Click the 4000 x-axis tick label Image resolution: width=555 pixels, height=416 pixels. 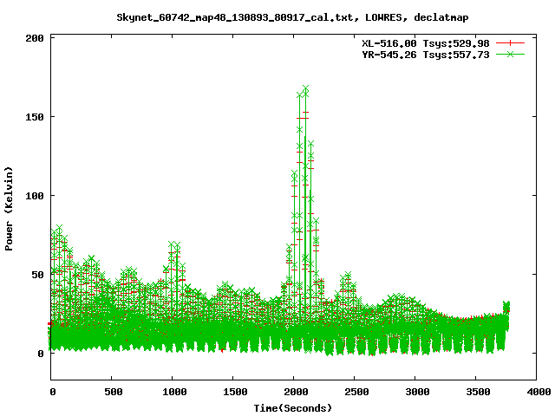pos(539,392)
